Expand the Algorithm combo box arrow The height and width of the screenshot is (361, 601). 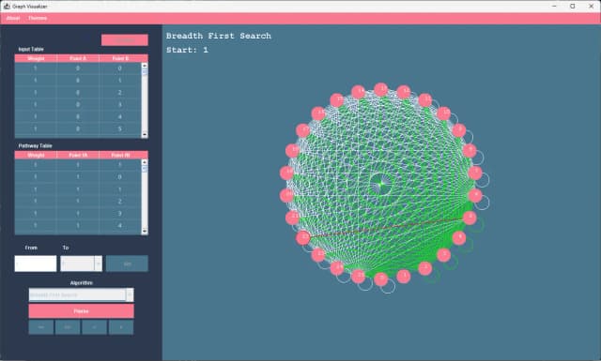(130, 294)
